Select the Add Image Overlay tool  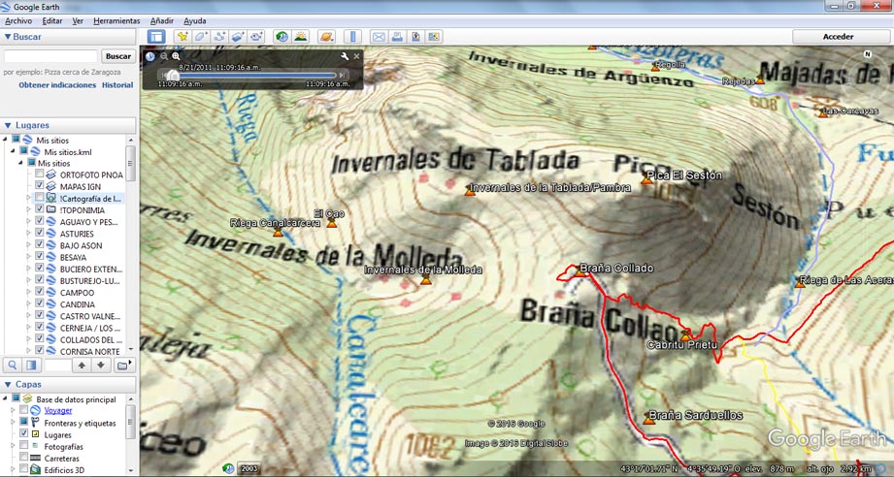pyautogui.click(x=238, y=37)
